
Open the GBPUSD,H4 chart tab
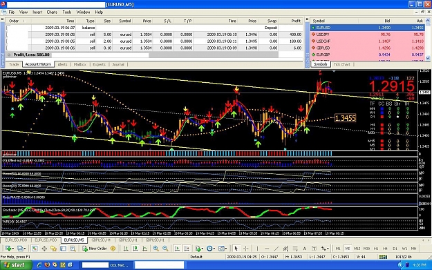pyautogui.click(x=101, y=240)
